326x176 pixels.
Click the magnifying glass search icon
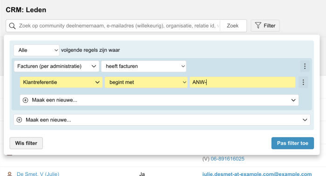12,26
